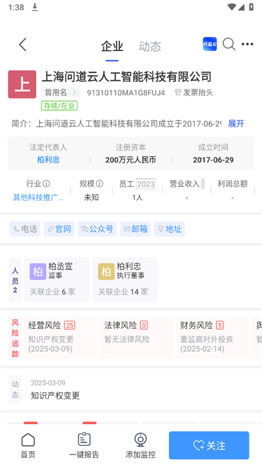
Task: Show info for 规模 icon
Action: 100,184
